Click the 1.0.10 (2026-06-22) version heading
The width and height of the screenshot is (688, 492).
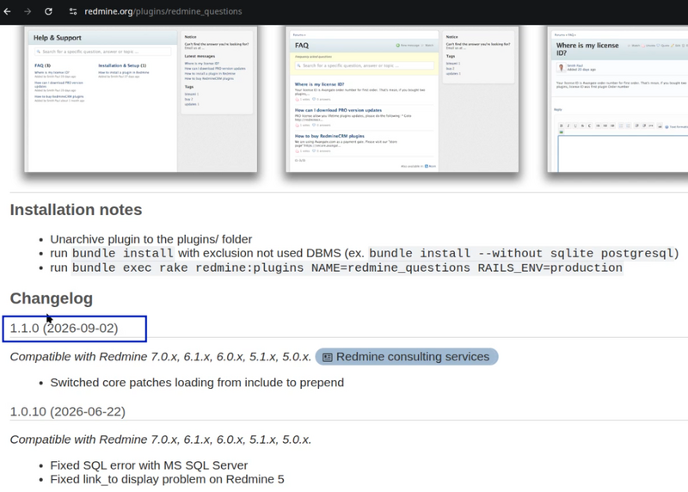68,412
